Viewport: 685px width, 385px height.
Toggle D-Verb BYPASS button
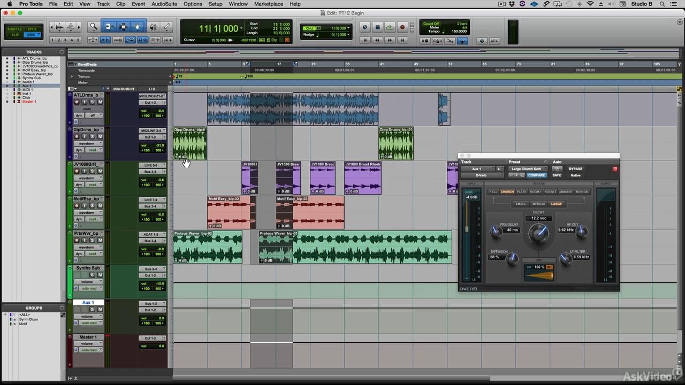coord(575,169)
